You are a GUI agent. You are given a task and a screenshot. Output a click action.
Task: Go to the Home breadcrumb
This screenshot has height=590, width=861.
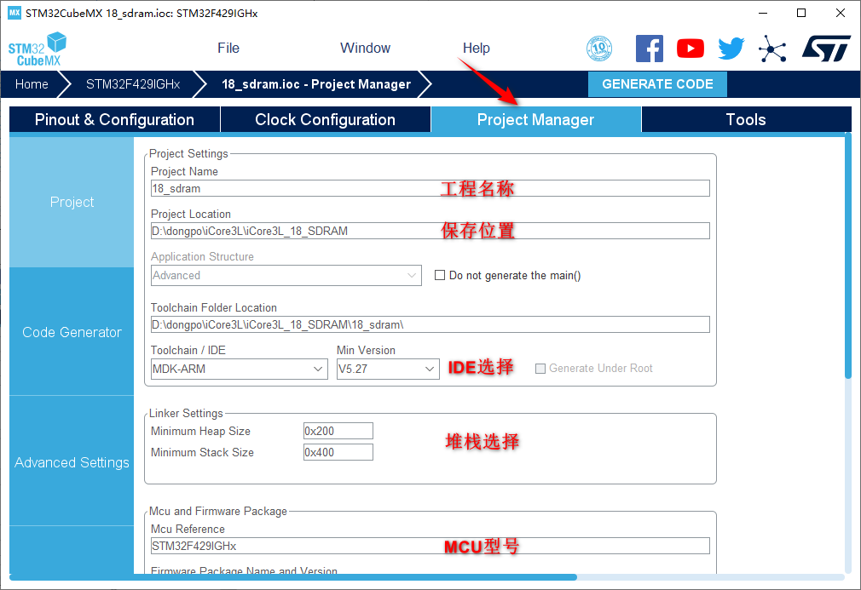pos(32,84)
